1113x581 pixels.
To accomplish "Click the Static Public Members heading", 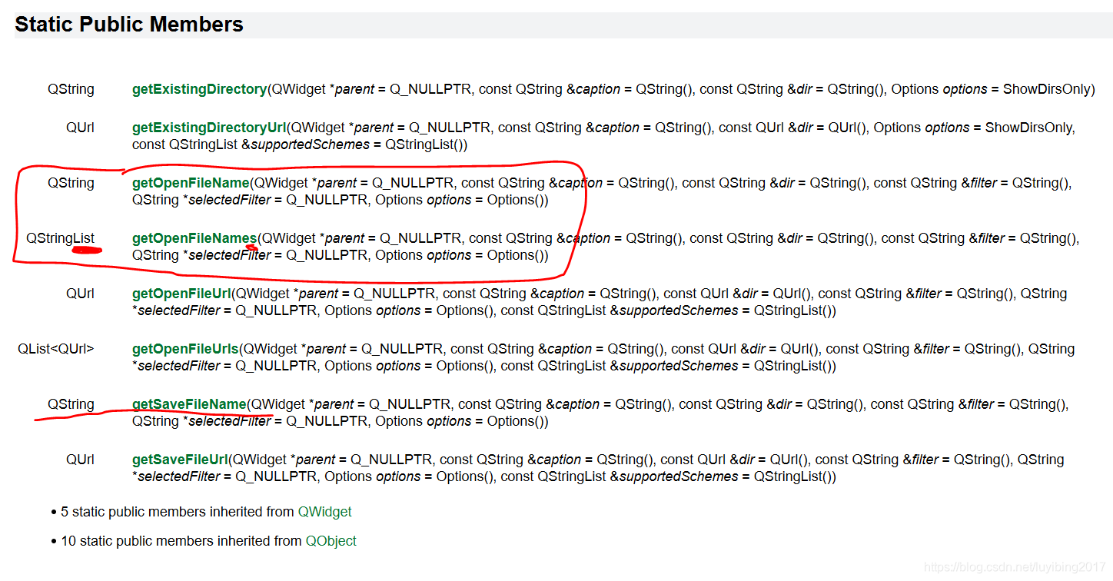I will [129, 25].
